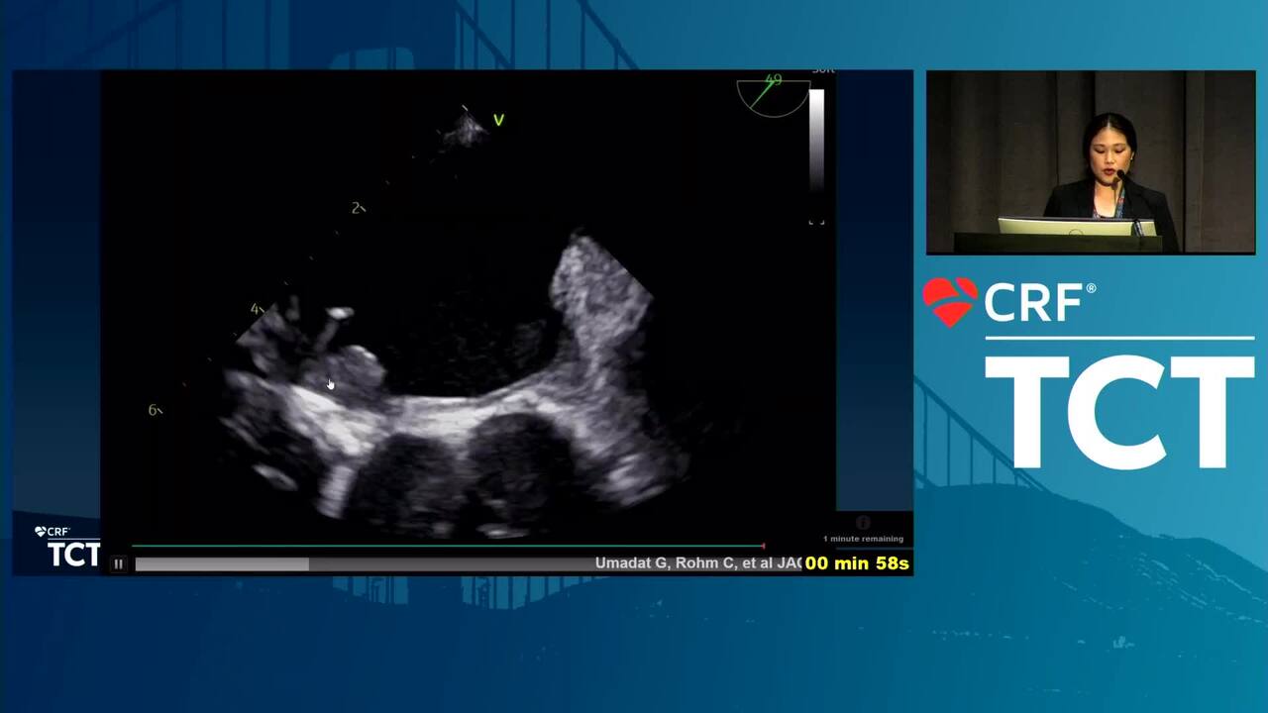
Task: Click the "1 minute remaining" label
Action: click(863, 539)
